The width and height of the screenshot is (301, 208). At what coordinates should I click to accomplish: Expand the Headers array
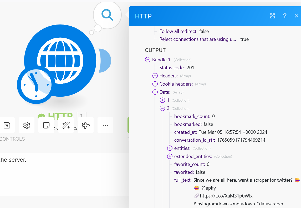click(x=155, y=76)
